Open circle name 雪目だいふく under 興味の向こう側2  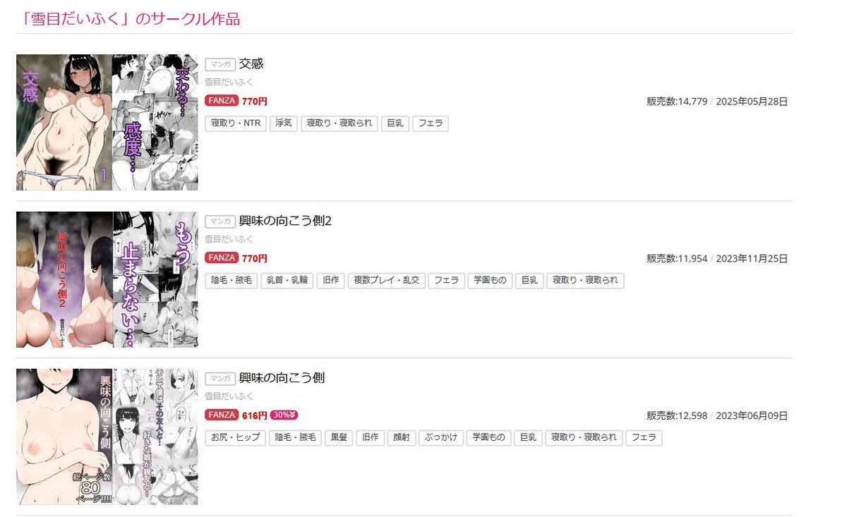point(229,239)
